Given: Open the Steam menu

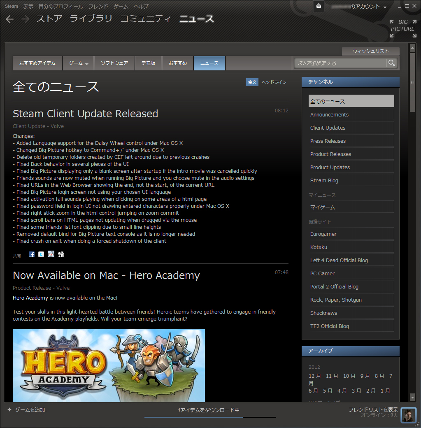Looking at the screenshot, I should [12, 6].
